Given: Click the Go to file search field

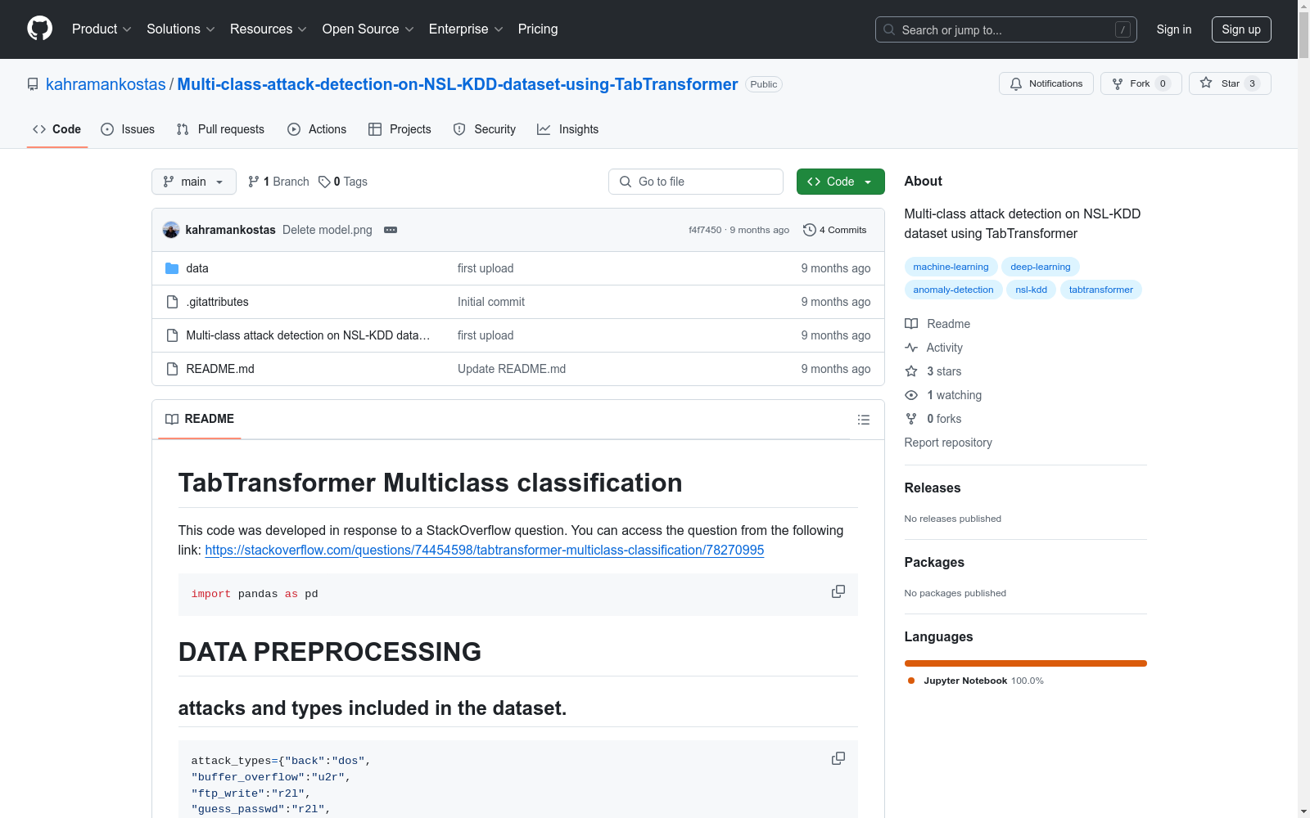Looking at the screenshot, I should pos(696,182).
